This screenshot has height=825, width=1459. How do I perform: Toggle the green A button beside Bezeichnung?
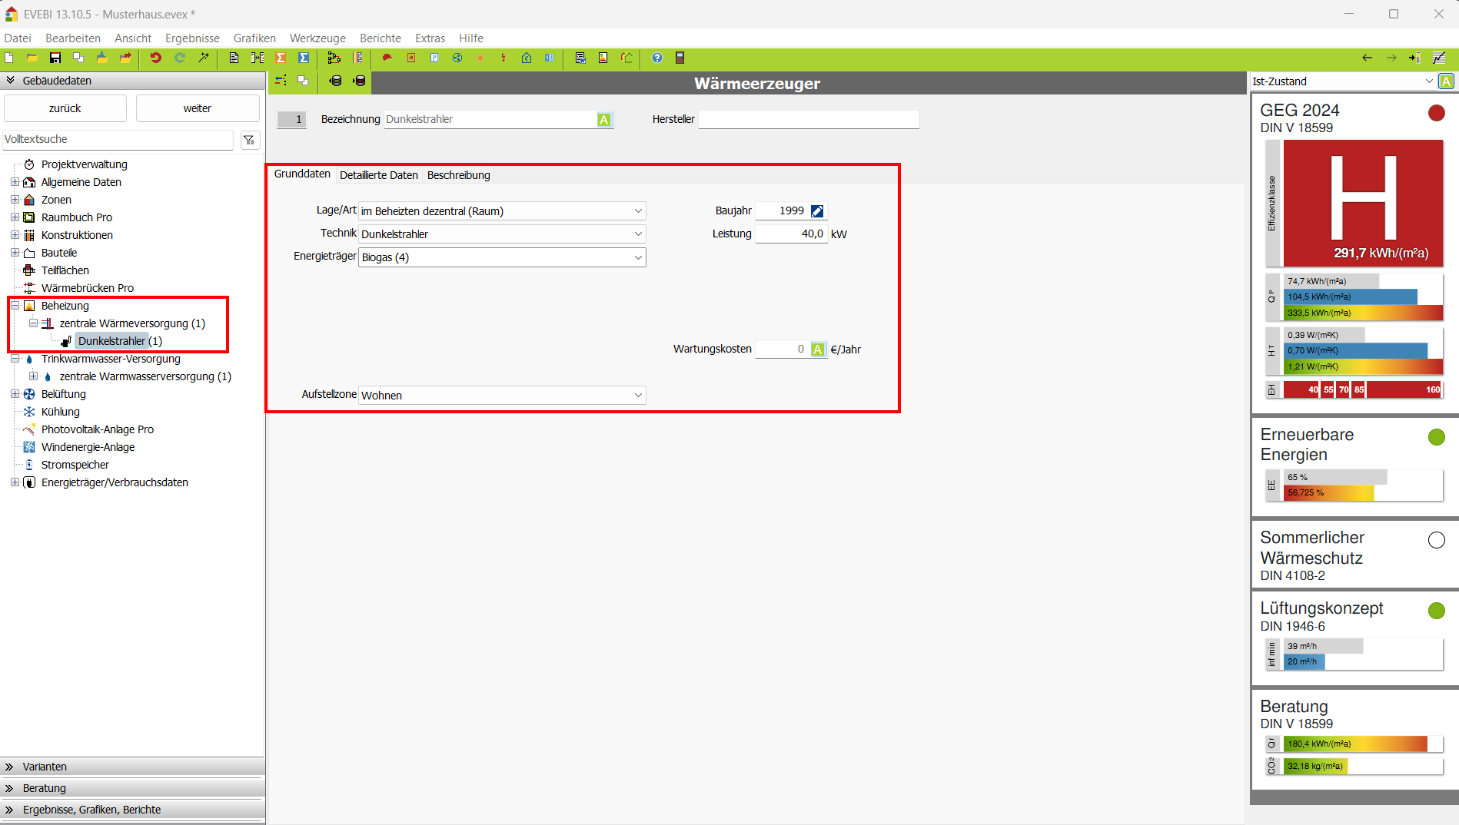click(604, 119)
